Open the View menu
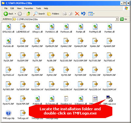This screenshot has width=131, height=123. [19, 8]
